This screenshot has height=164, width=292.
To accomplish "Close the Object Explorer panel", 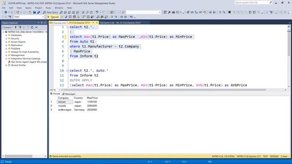I will pos(45,23).
